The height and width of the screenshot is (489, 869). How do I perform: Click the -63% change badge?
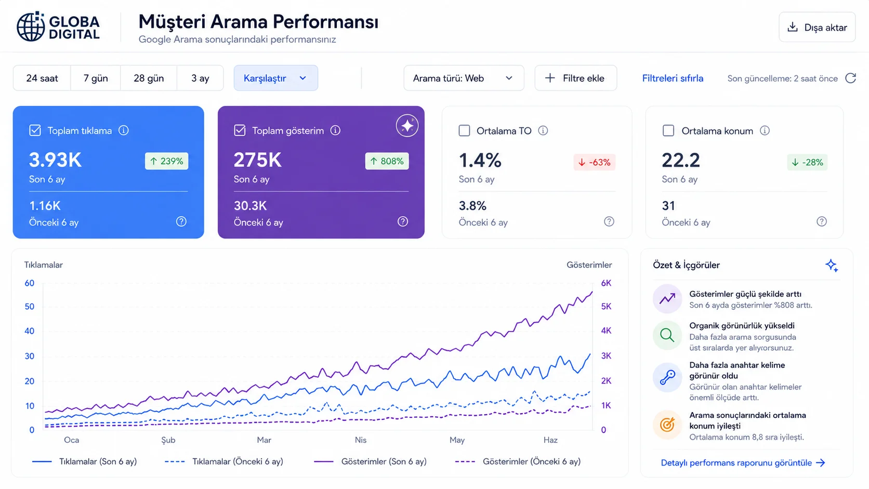(595, 162)
